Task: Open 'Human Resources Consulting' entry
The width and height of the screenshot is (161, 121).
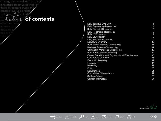Action: (102, 53)
